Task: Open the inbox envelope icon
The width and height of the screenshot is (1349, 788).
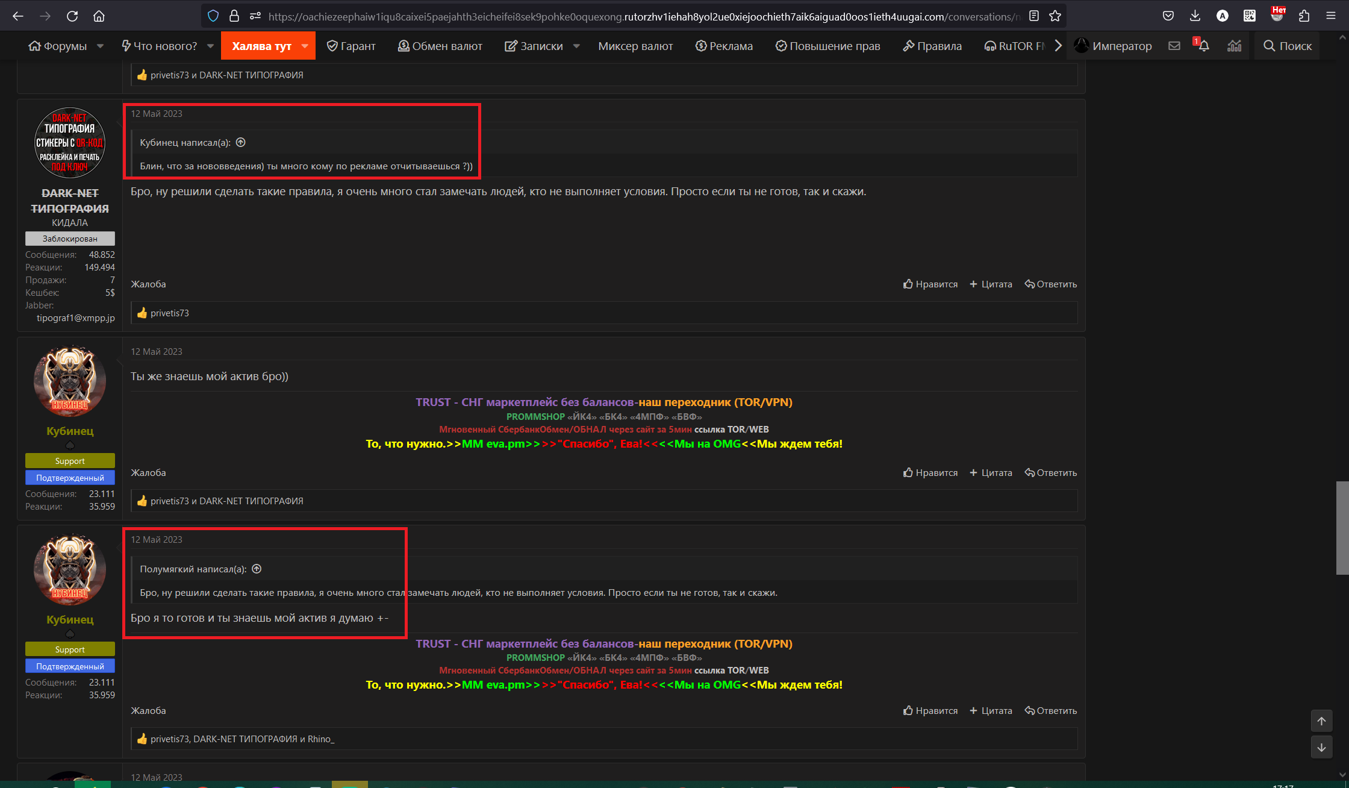Action: click(1174, 46)
